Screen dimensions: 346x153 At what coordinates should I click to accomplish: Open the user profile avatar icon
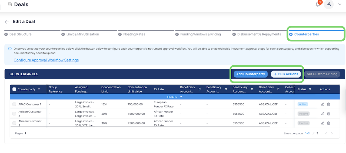pyautogui.click(x=329, y=4)
